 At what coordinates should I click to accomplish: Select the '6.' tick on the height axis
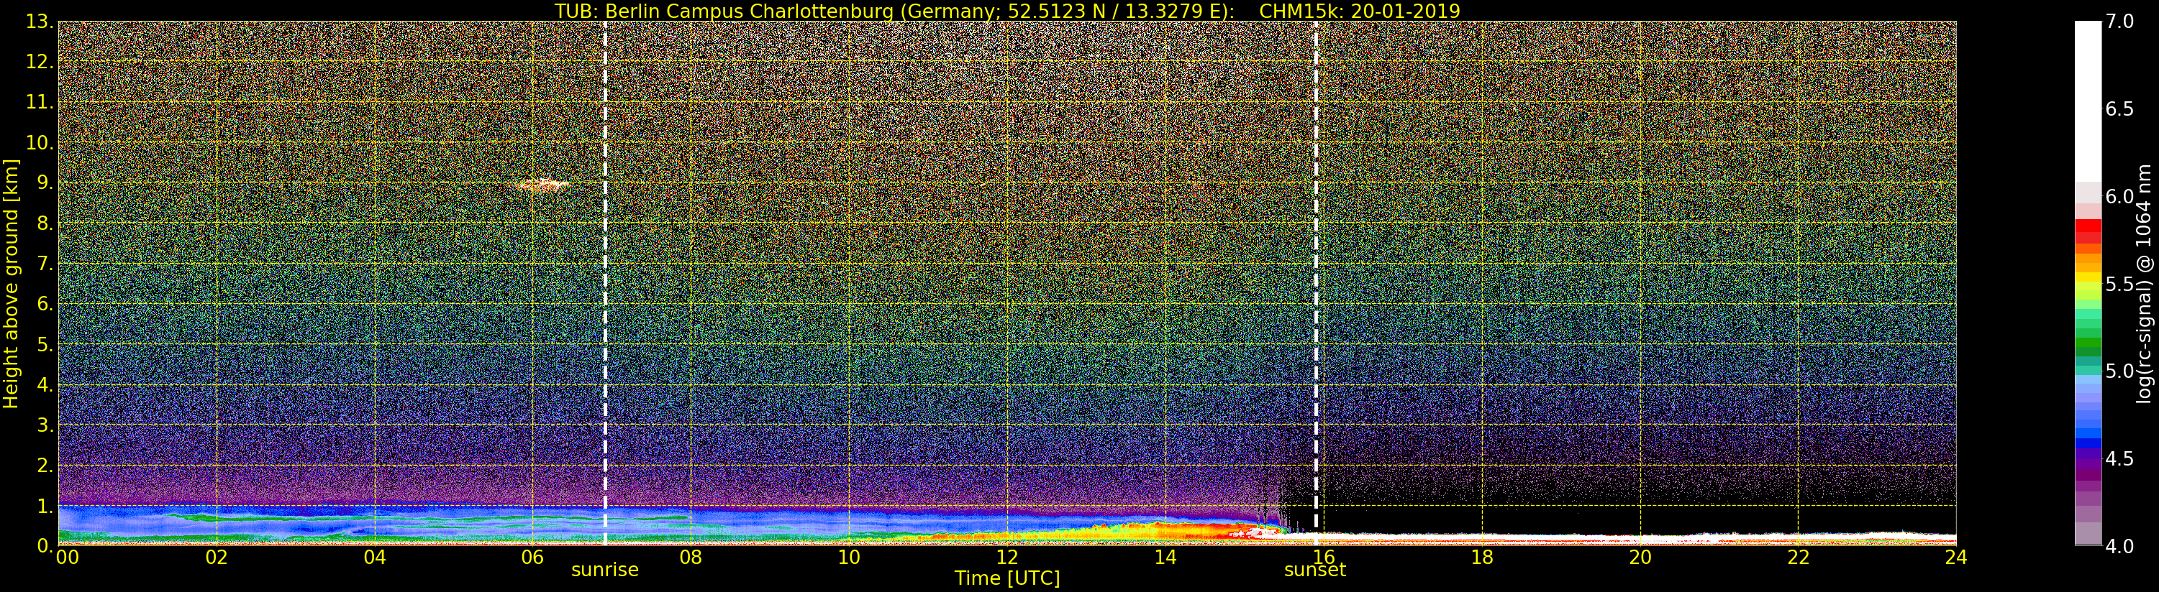[x=45, y=304]
